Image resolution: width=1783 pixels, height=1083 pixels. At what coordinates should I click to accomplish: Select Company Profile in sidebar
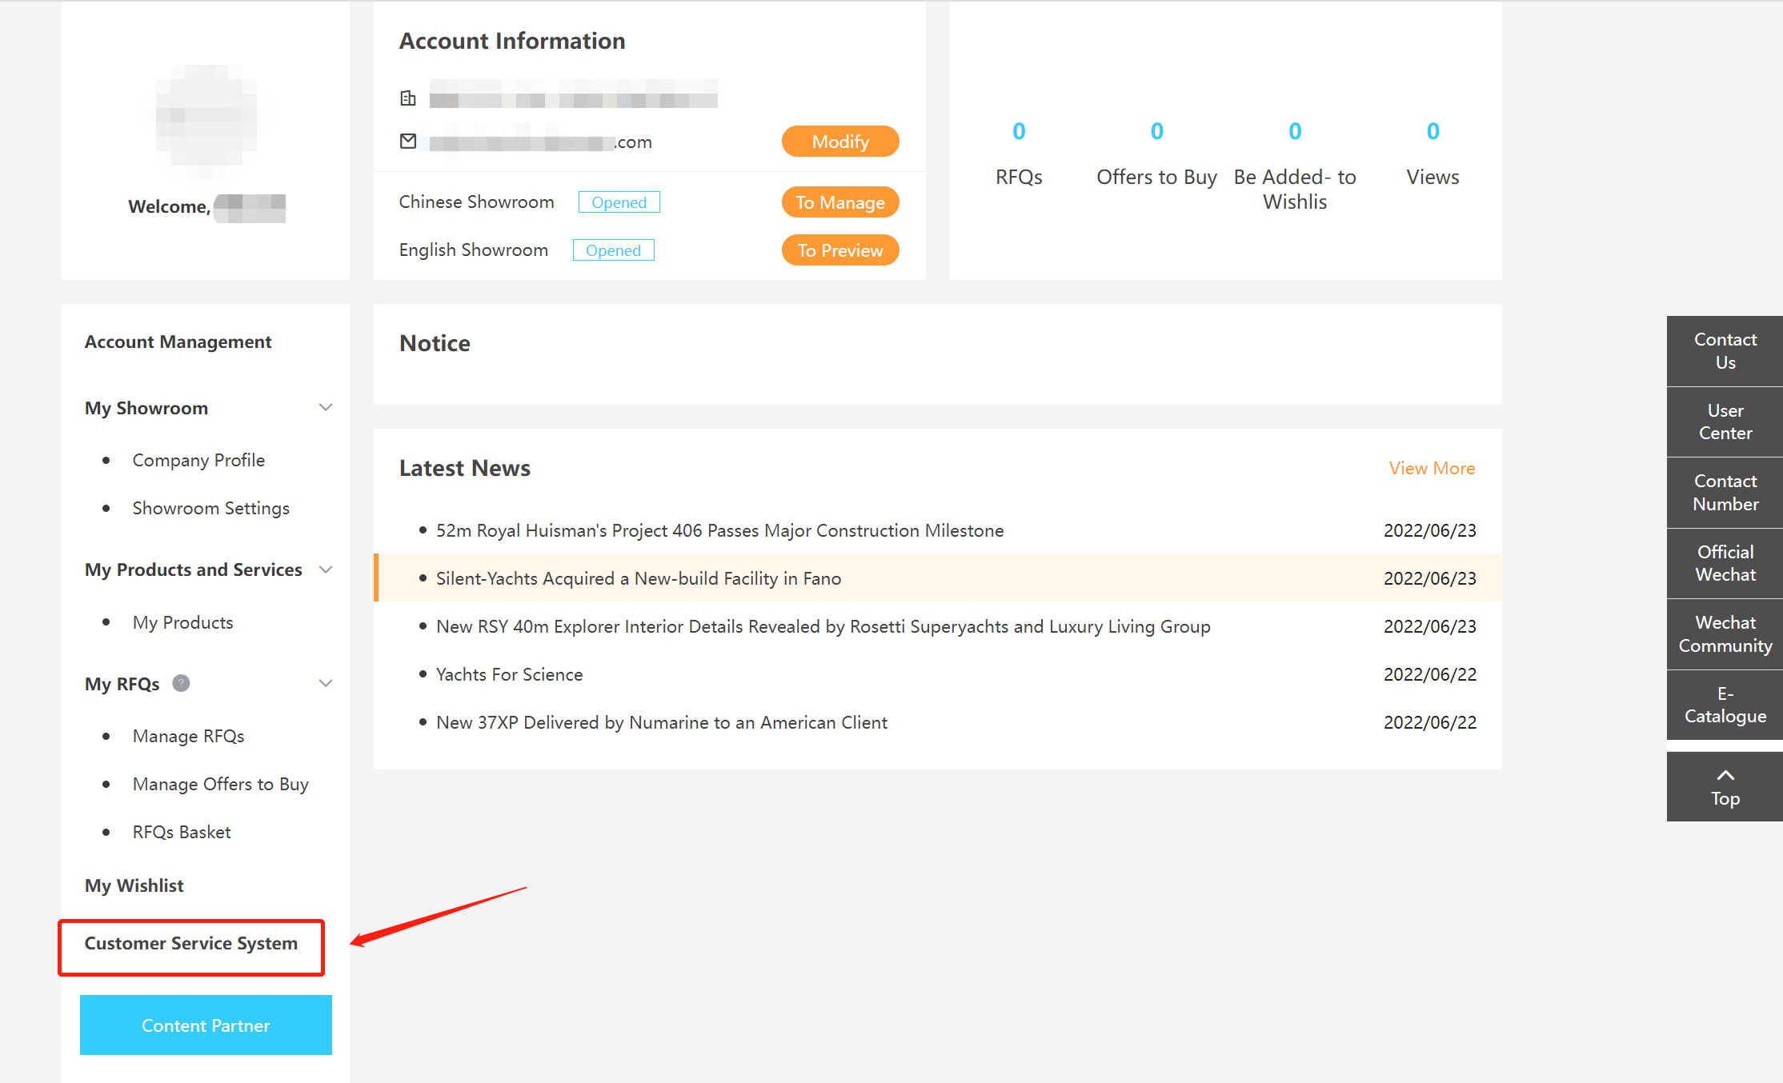(198, 460)
